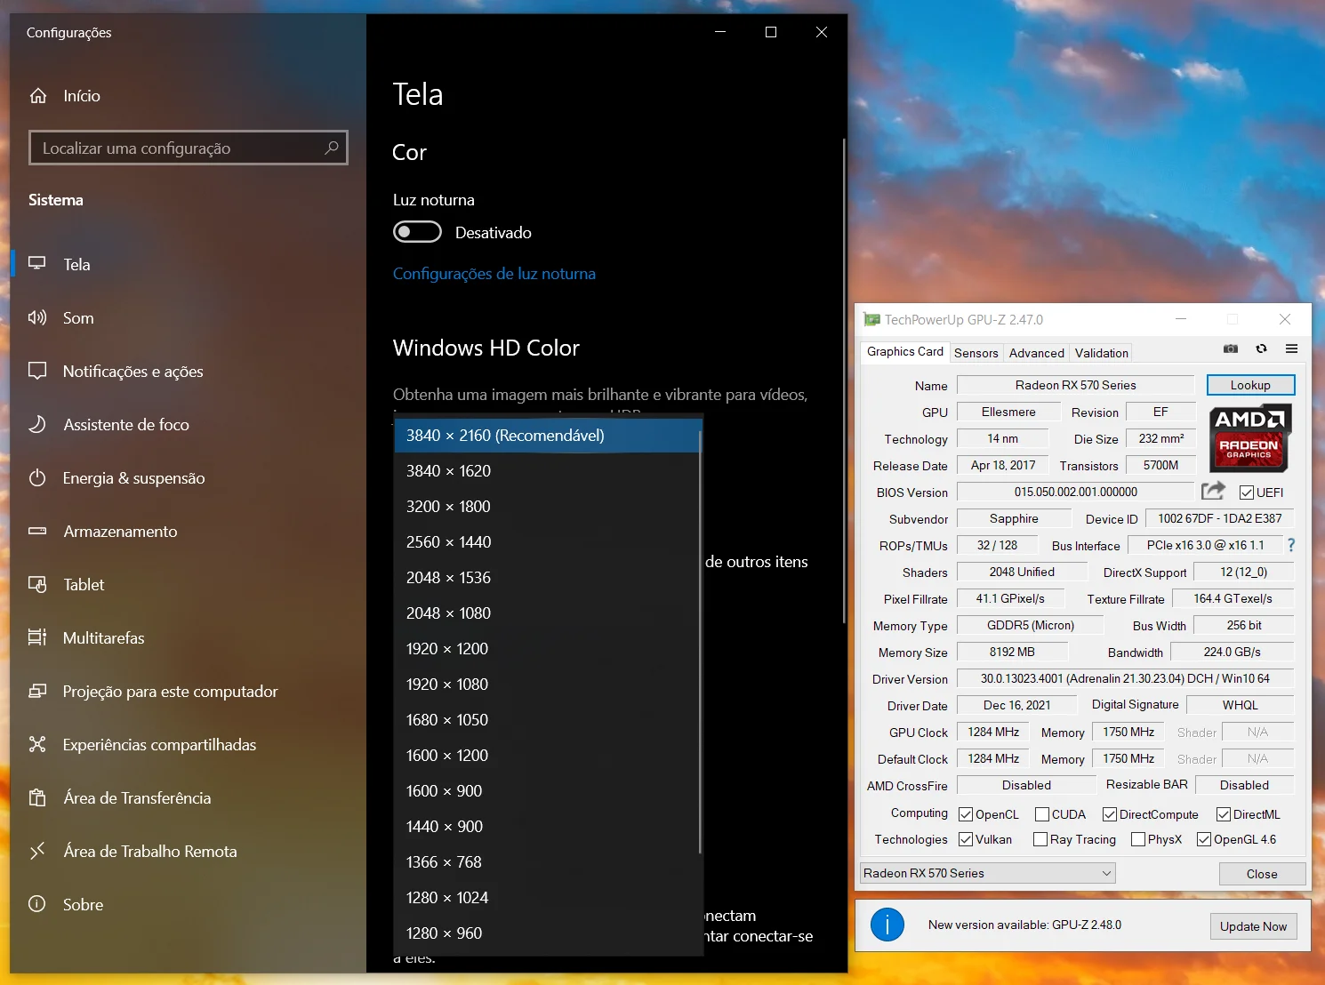The height and width of the screenshot is (985, 1325).
Task: Open the Armazenamento settings page
Action: click(188, 531)
